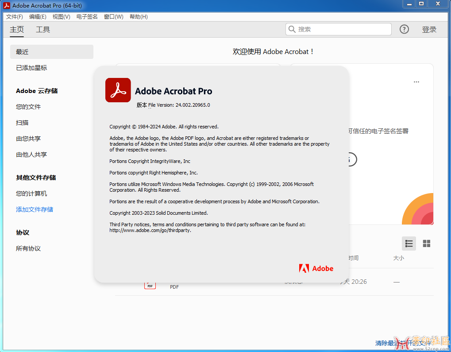Image resolution: width=451 pixels, height=352 pixels.
Task: Open the 窗口(W) menu
Action: click(x=114, y=17)
